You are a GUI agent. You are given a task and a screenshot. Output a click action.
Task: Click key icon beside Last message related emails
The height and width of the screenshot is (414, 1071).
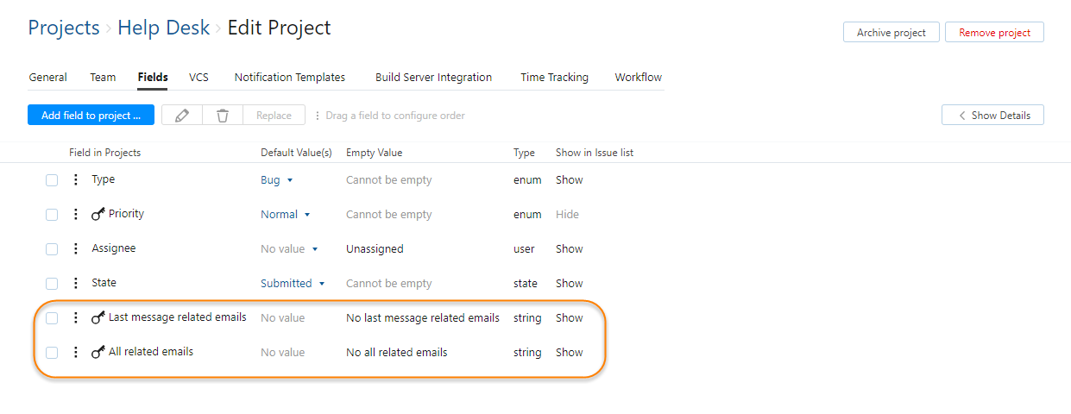98,318
